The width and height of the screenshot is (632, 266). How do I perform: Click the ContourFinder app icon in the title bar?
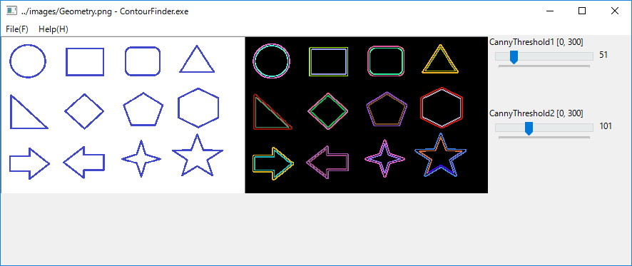(11, 11)
